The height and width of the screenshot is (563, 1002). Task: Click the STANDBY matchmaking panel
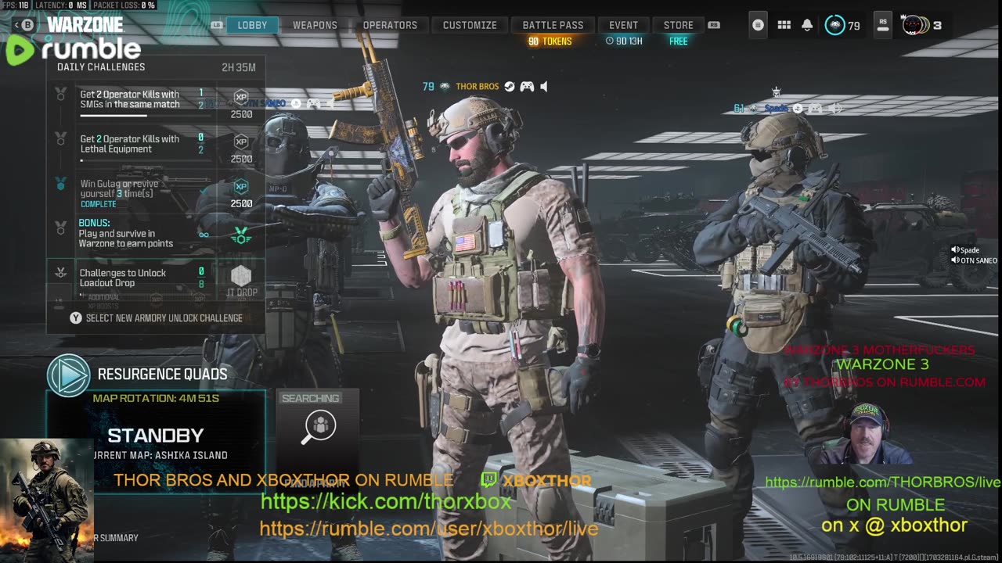click(x=156, y=436)
